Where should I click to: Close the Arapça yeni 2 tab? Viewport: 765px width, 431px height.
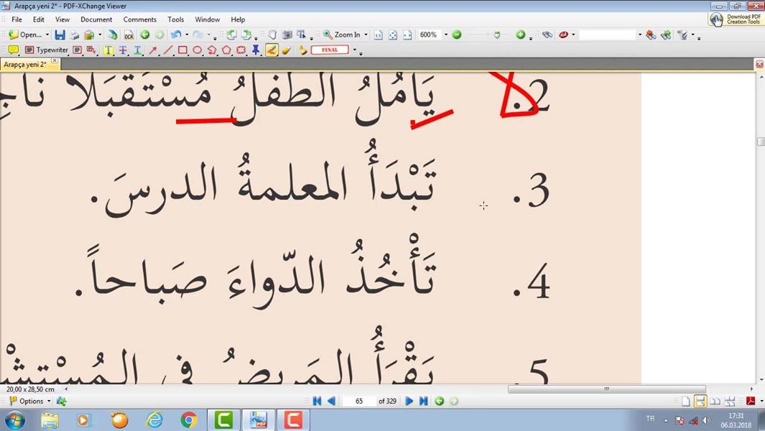[x=55, y=62]
